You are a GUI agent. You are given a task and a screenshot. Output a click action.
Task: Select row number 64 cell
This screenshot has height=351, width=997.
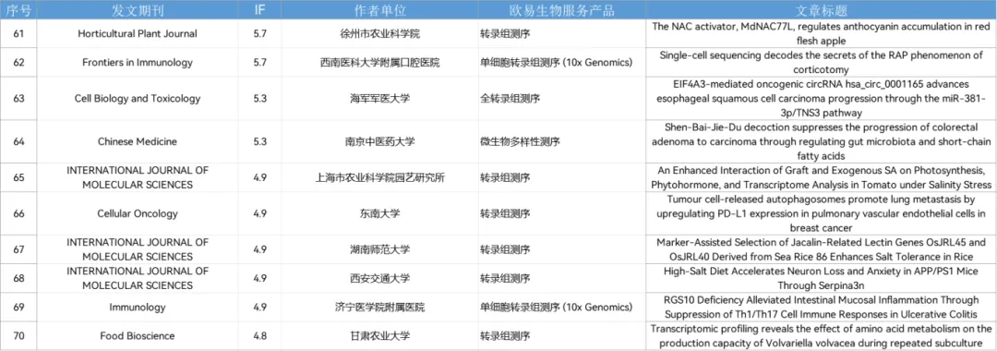(x=18, y=141)
